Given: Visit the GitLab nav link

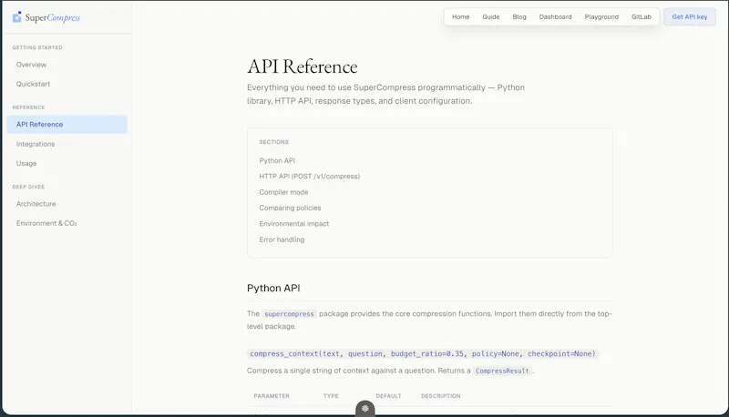Looking at the screenshot, I should pyautogui.click(x=642, y=16).
